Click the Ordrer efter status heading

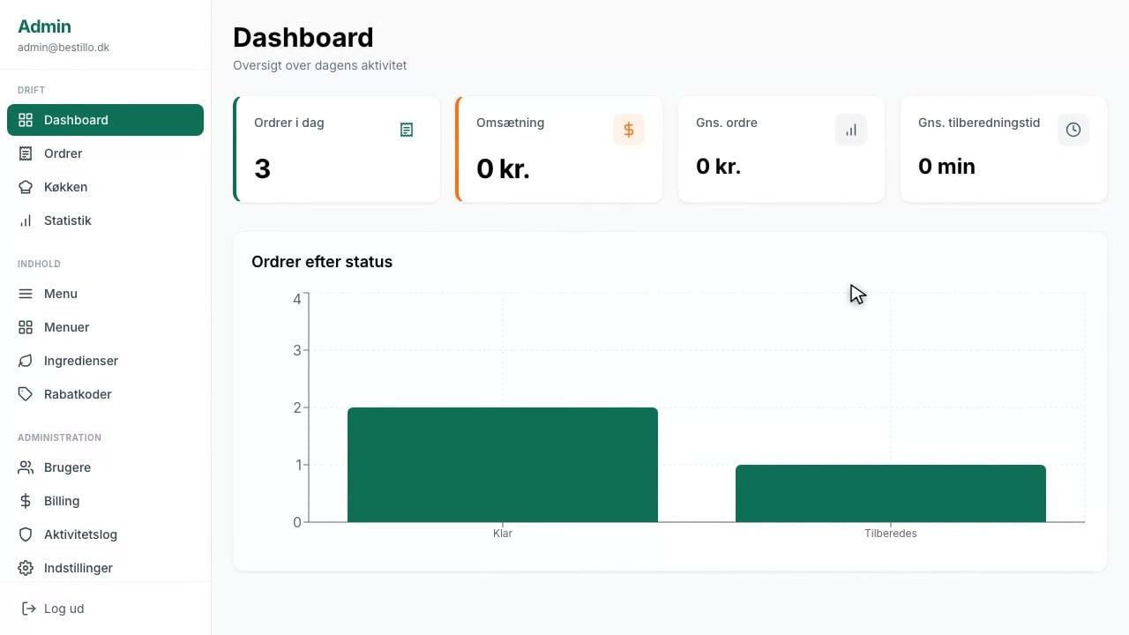tap(322, 262)
